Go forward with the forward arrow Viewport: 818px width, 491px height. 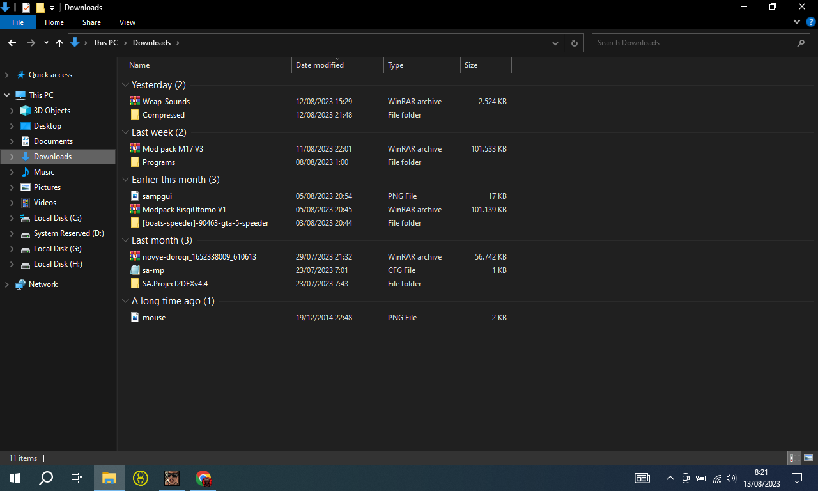click(31, 43)
